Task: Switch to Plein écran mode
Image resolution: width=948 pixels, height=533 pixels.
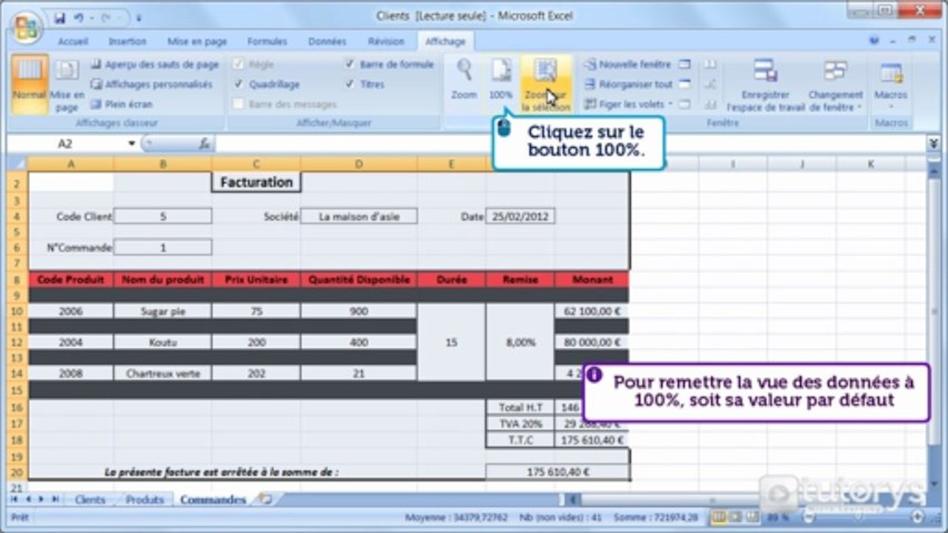Action: (122, 104)
